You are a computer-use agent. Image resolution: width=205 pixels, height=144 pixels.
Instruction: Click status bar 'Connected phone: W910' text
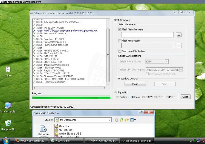(52, 107)
